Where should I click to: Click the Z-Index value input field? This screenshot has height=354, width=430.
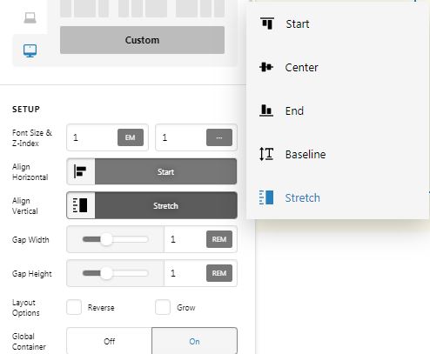pyautogui.click(x=181, y=137)
